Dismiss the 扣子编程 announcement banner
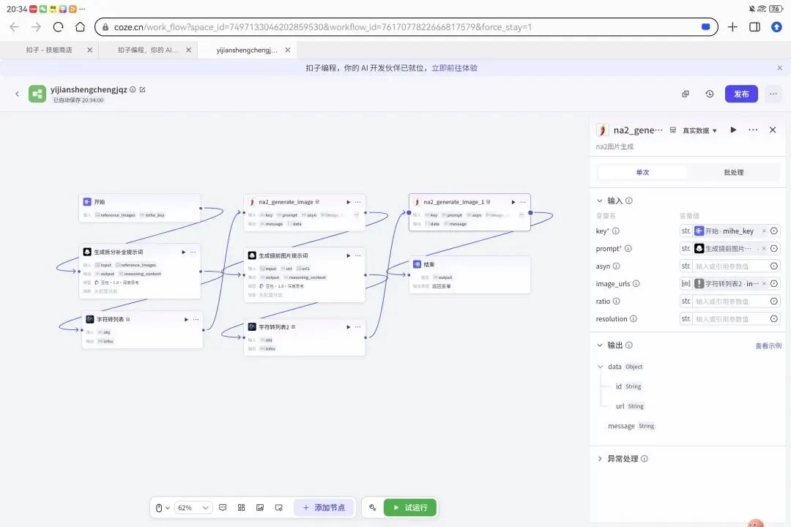The image size is (791, 527). [x=779, y=68]
